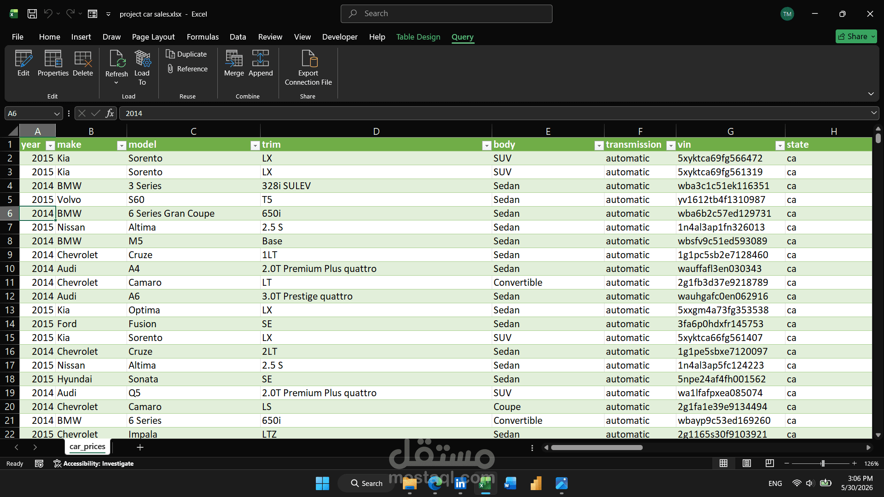The image size is (884, 497).
Task: Click the Undo icon
Action: [x=48, y=14]
